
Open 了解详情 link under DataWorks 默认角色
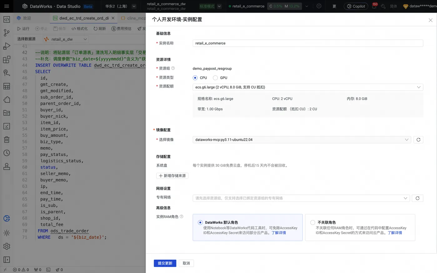(x=279, y=233)
